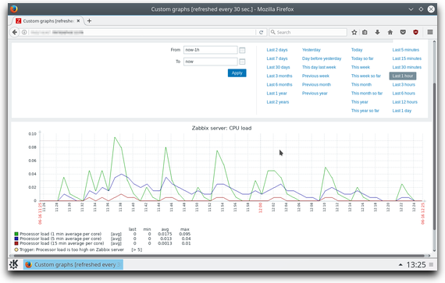The image size is (445, 283).
Task: Select Last 5 minutes time range
Action: (x=405, y=50)
